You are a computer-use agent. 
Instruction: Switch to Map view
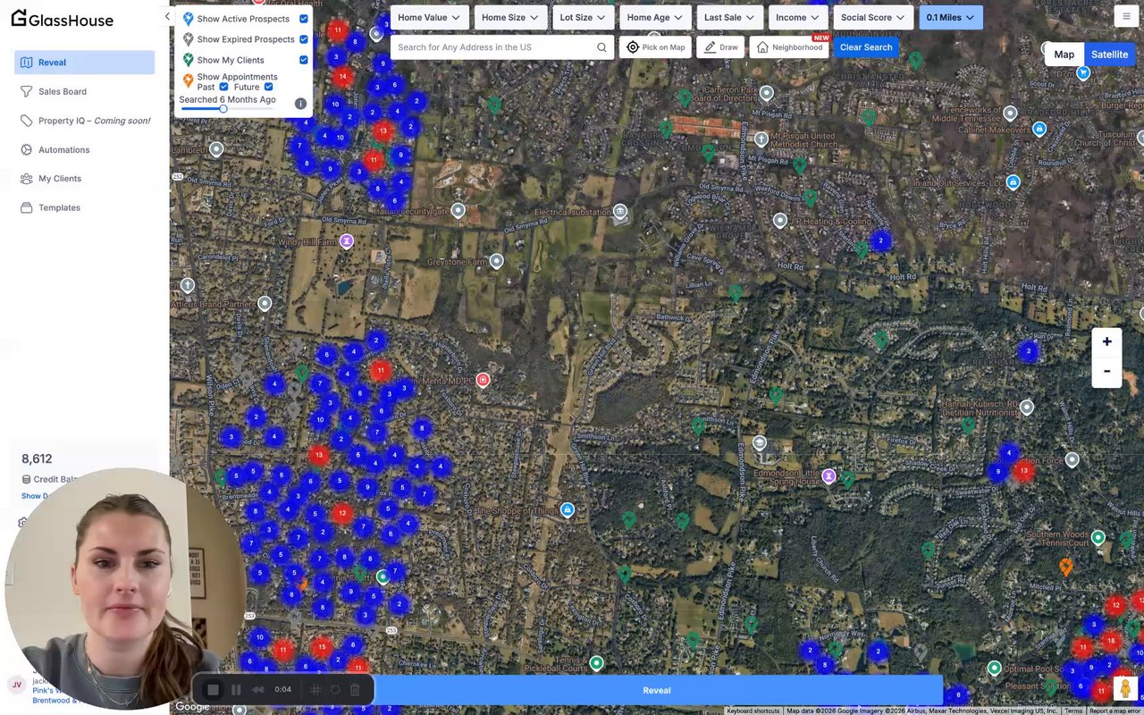(1064, 55)
